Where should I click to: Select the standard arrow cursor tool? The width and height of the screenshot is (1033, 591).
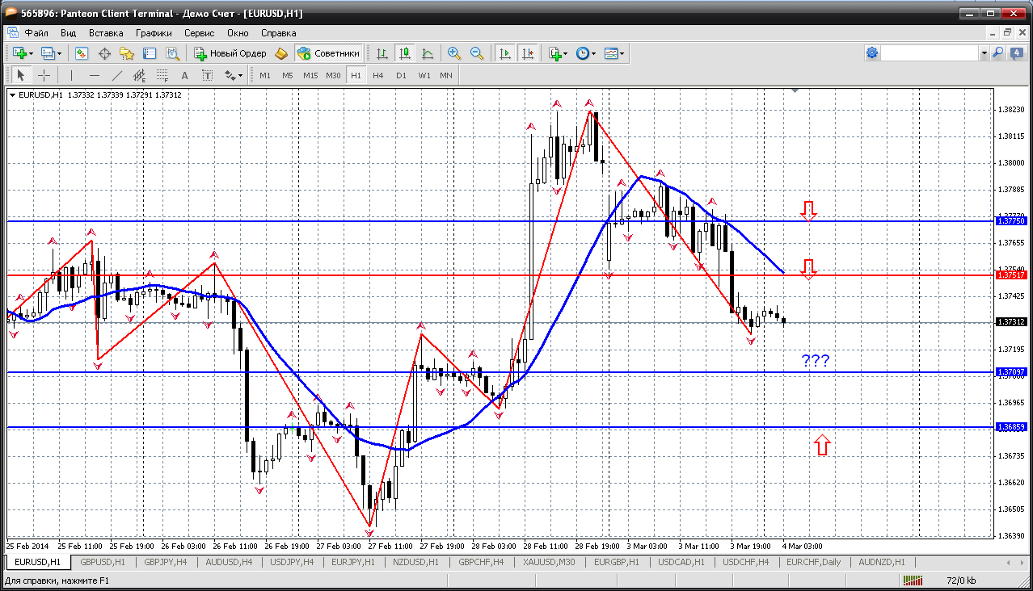21,75
